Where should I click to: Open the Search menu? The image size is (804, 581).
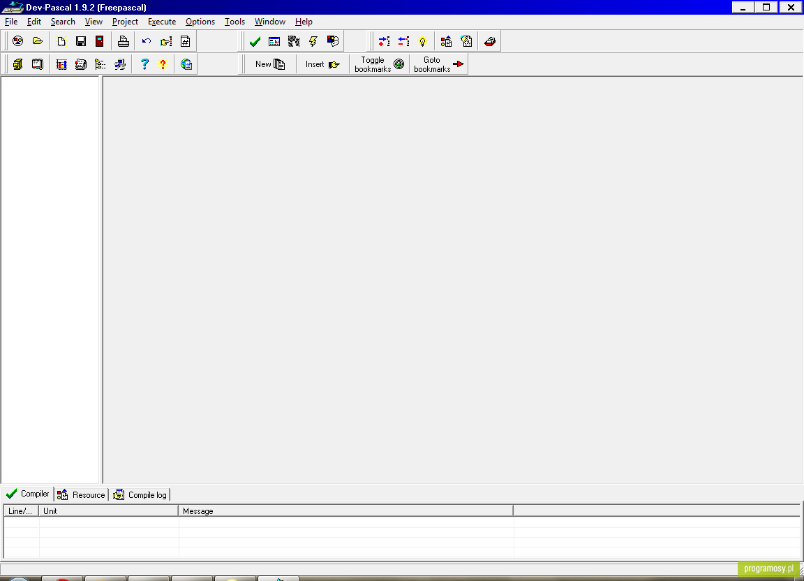click(63, 22)
